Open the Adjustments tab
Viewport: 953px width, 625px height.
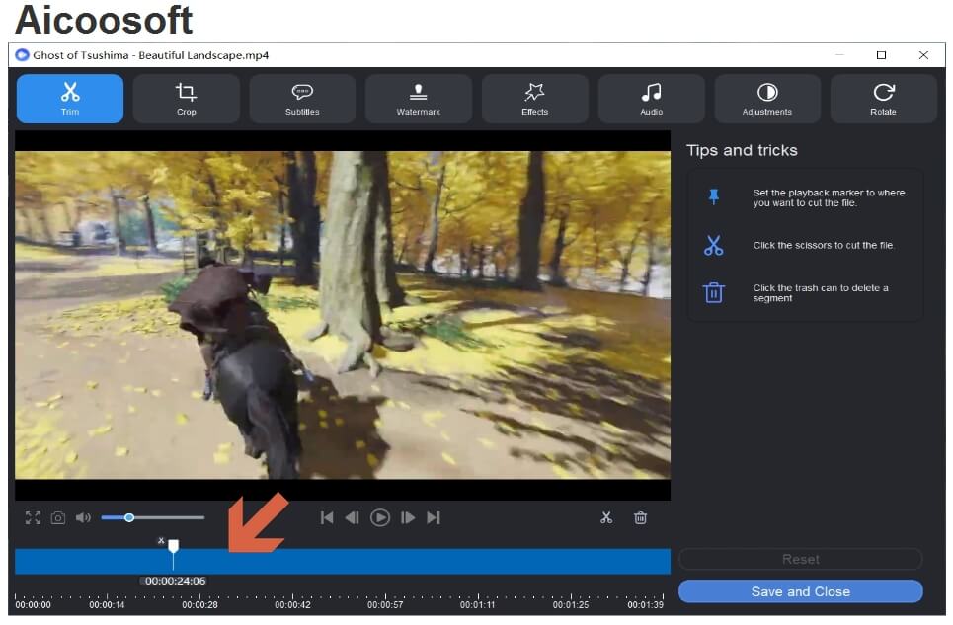[767, 99]
